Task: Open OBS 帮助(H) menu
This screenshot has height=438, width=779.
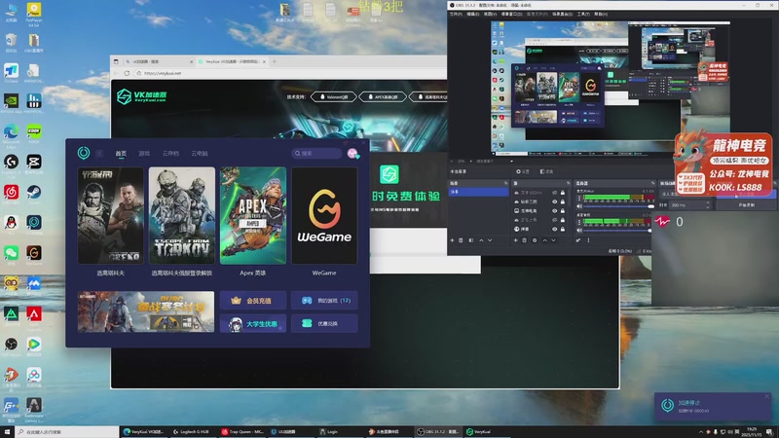Action: [x=601, y=14]
